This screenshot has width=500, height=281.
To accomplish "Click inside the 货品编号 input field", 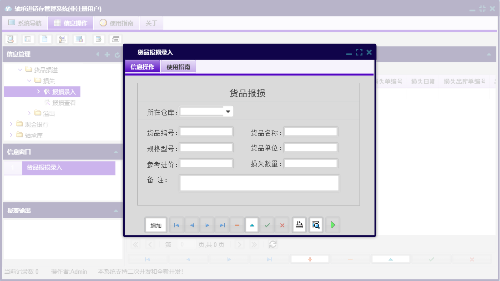I will click(207, 131).
